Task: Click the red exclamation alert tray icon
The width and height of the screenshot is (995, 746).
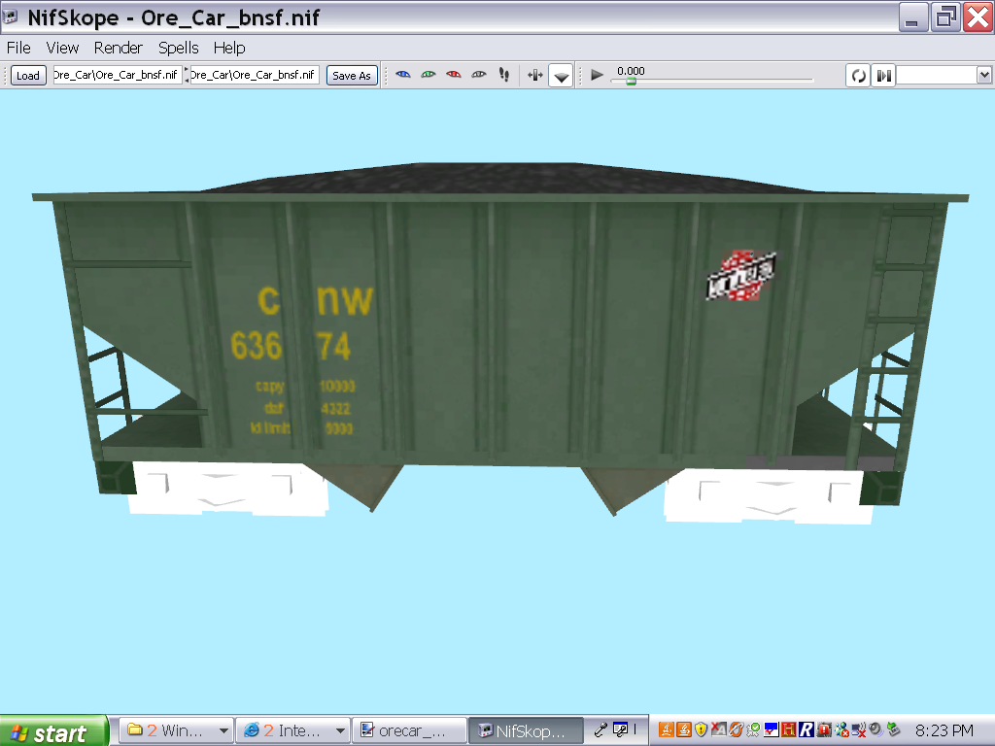Action: click(x=824, y=730)
